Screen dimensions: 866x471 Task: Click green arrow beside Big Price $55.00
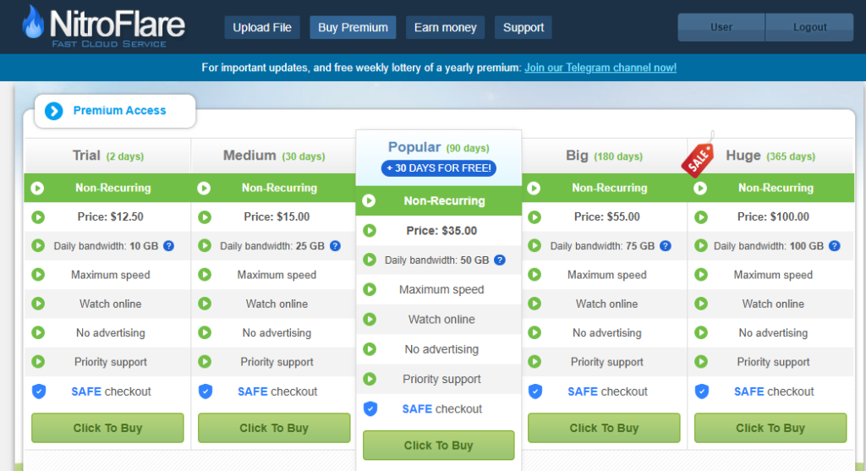534,217
